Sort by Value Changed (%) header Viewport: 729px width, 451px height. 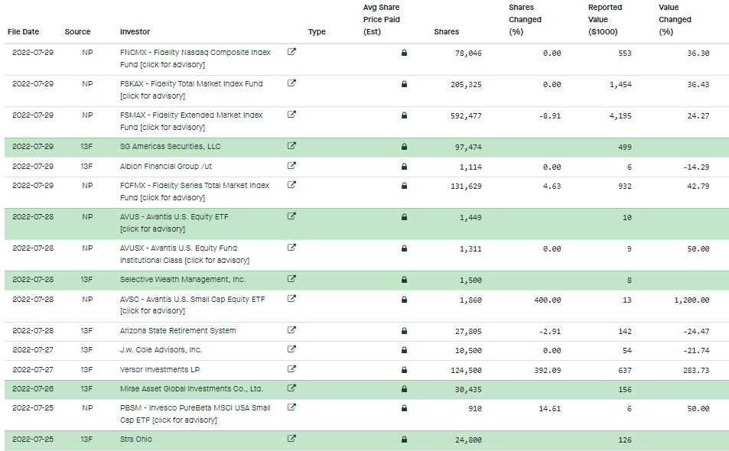click(x=675, y=20)
